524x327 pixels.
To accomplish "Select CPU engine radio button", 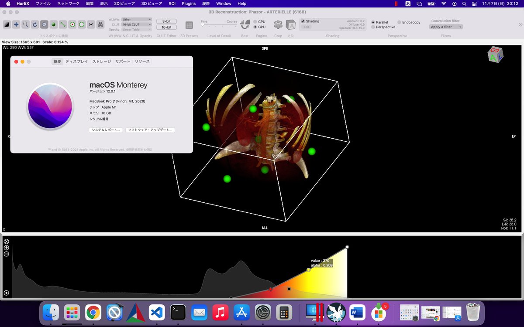I will (255, 21).
